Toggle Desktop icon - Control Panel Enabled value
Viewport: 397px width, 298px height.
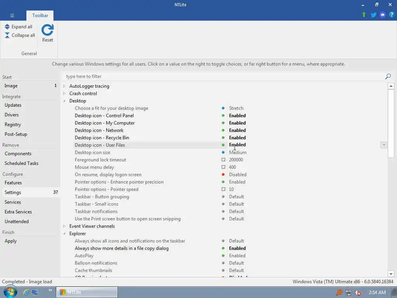(237, 116)
